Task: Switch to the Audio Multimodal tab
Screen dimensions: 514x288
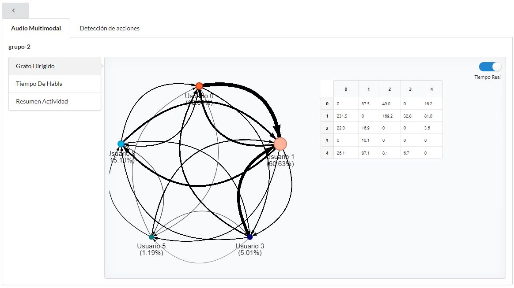Action: pos(36,28)
